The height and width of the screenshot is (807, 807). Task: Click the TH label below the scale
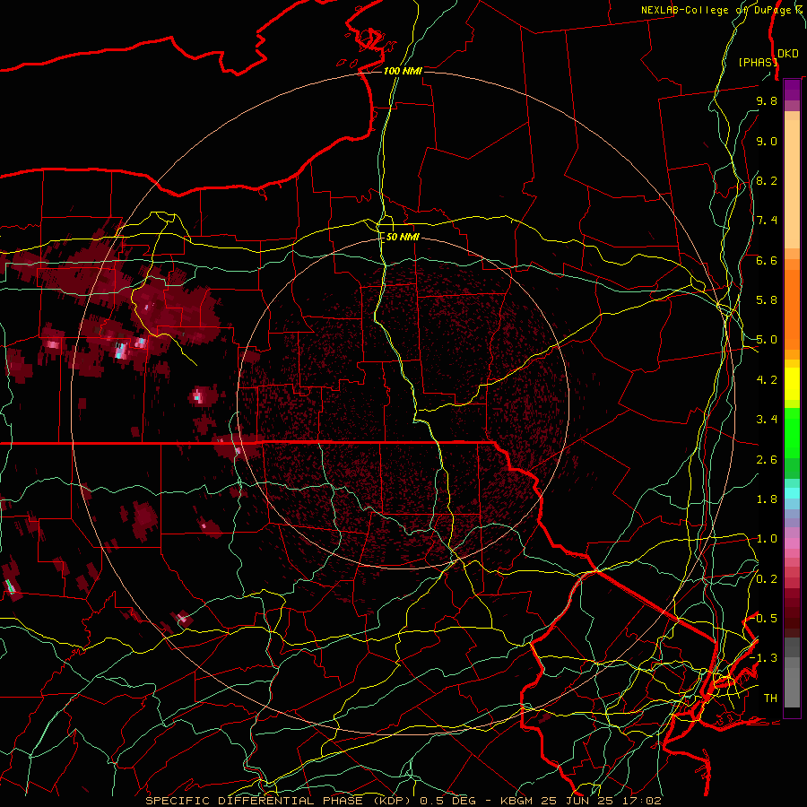(770, 699)
